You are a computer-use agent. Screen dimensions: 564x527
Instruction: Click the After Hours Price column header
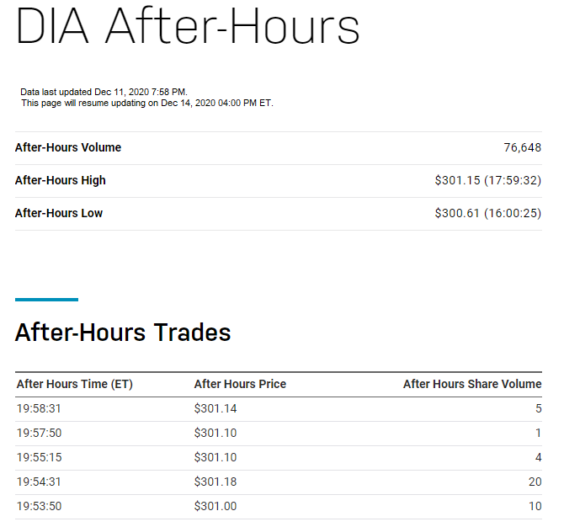(240, 384)
